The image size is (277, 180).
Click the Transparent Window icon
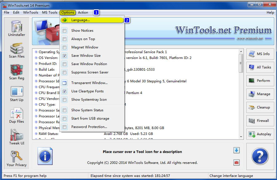[65, 83]
